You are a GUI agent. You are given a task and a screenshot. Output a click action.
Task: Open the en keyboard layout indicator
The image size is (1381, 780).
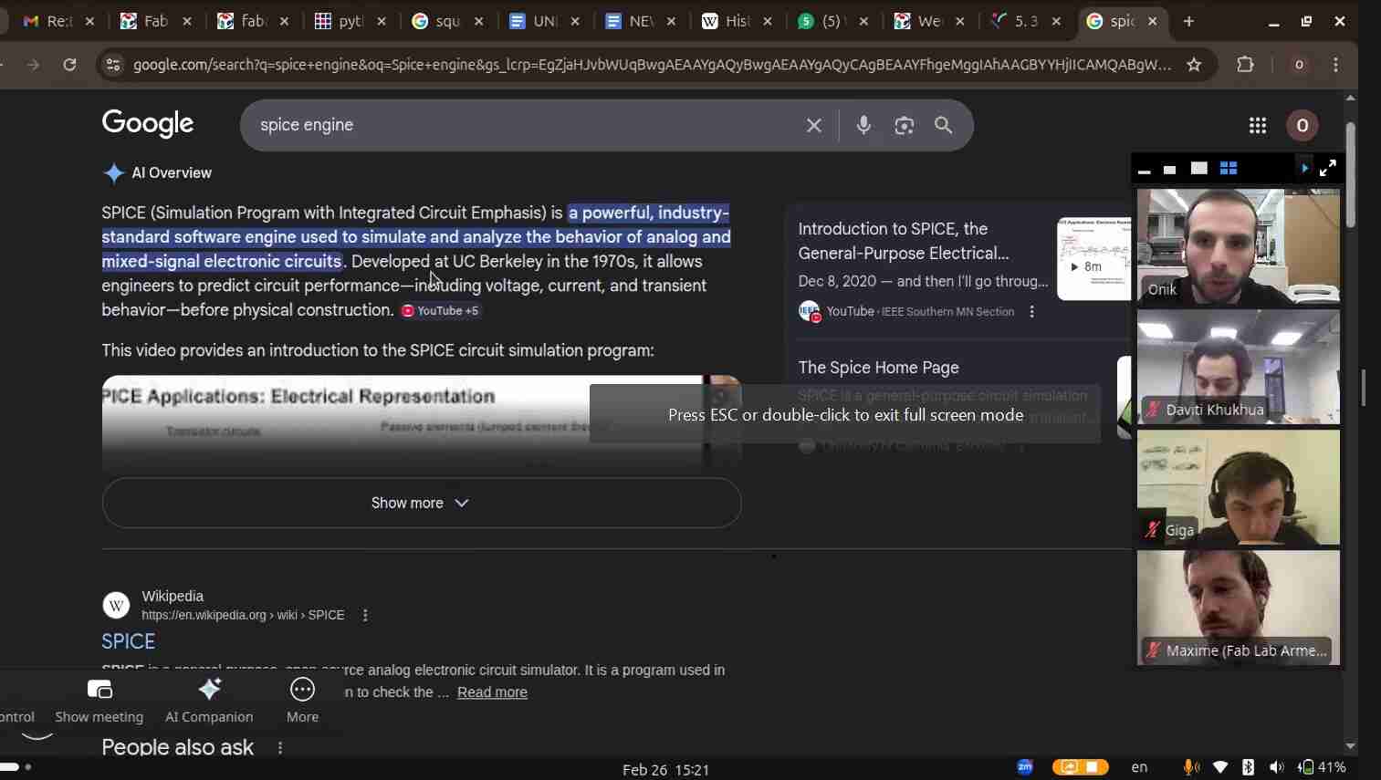[1139, 768]
